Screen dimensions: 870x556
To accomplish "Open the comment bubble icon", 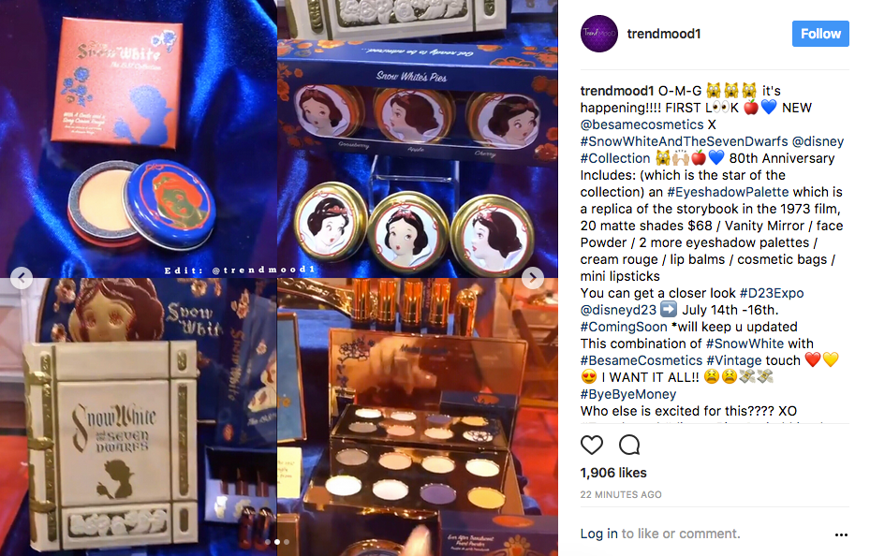I will 629,445.
